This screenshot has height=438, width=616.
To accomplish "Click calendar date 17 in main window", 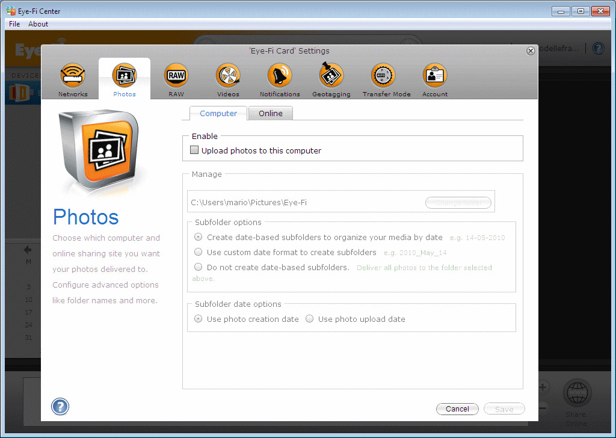I will pyautogui.click(x=28, y=312).
